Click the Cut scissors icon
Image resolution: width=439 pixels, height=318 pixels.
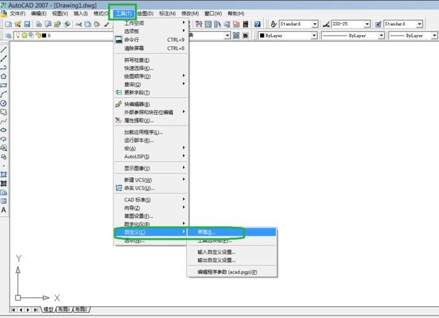78,25
